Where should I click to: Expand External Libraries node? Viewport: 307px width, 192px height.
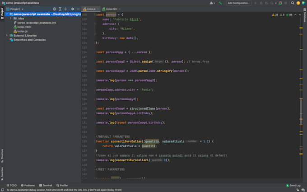coord(7,35)
